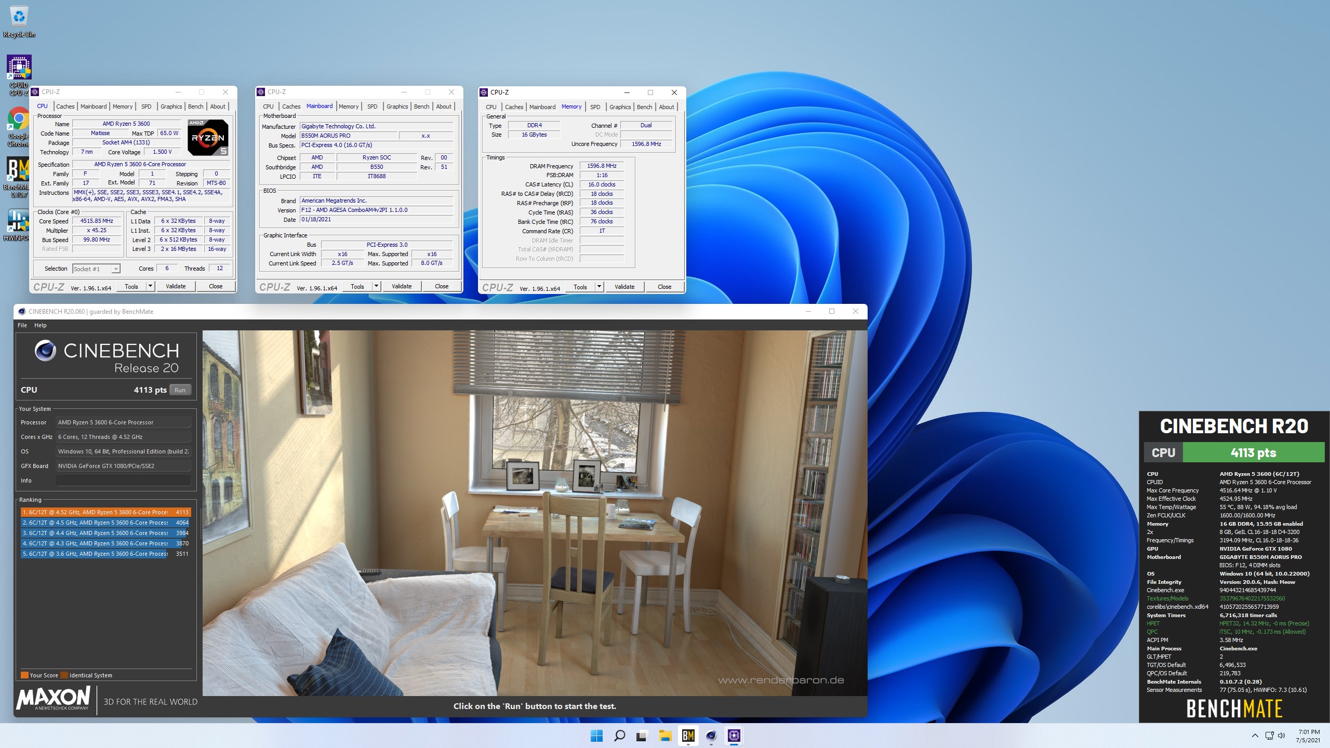Select ranking row 4 scoring 3870
The height and width of the screenshot is (748, 1330).
pos(105,543)
